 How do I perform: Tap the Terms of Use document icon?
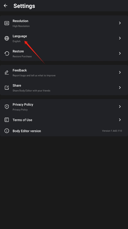[x=7, y=120]
